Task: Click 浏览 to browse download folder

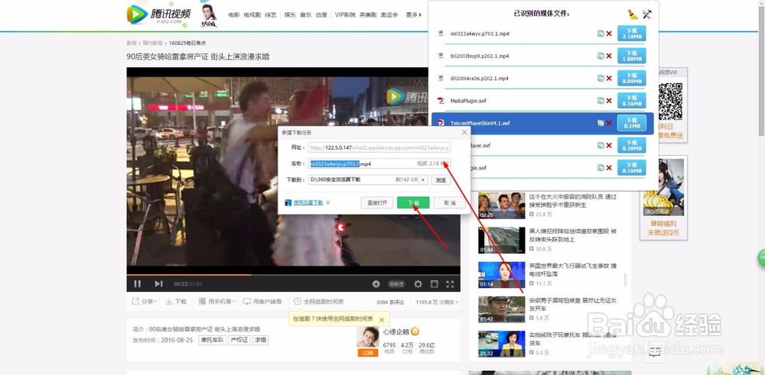Action: (440, 179)
